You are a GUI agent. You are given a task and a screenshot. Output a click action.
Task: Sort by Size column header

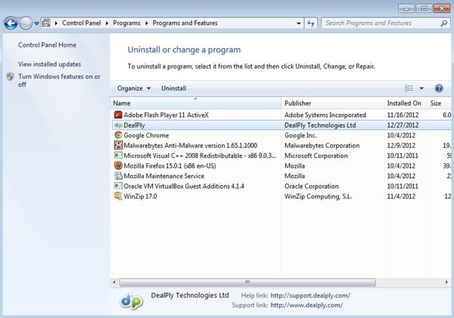click(438, 103)
